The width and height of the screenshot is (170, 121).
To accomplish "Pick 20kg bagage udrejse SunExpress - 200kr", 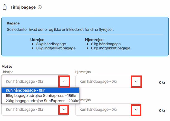I will (40, 101).
